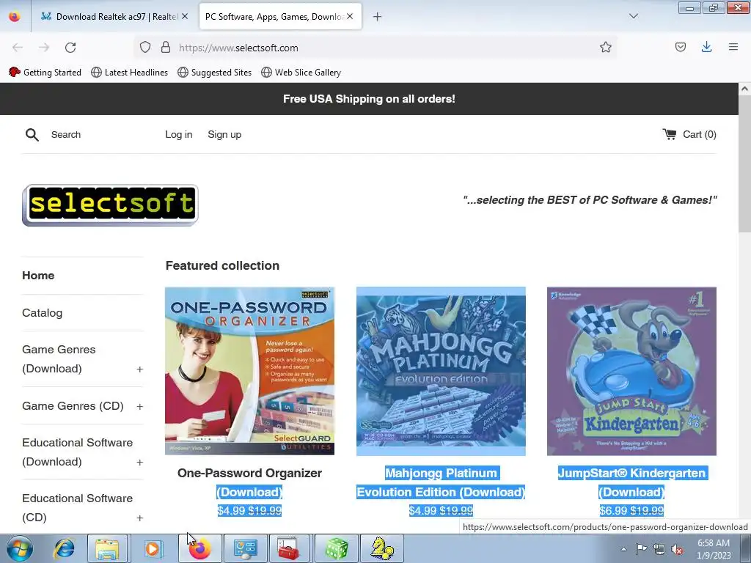Open the Windows Start menu
The image size is (751, 563).
[x=19, y=548]
